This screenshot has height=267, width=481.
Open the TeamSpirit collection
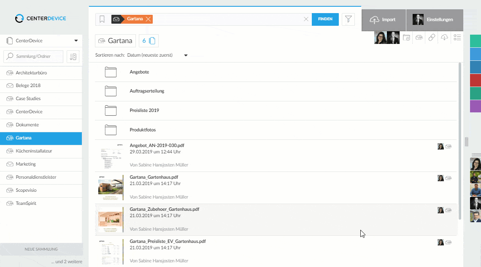coord(41,203)
